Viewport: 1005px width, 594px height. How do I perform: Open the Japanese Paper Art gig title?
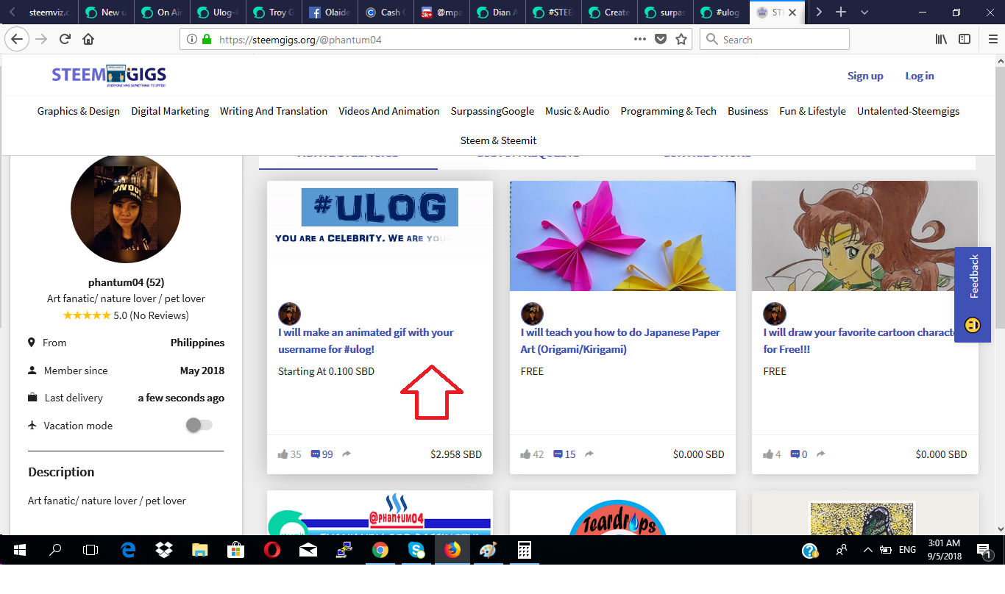[x=620, y=341]
